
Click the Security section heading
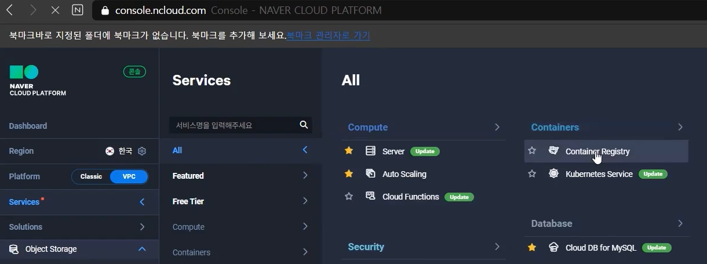point(366,247)
